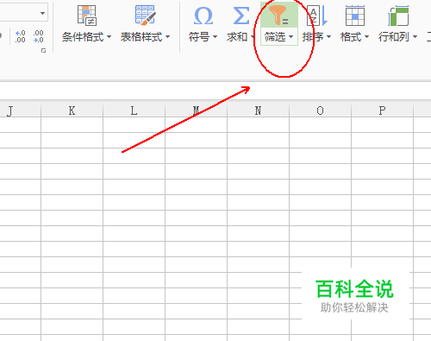Expand the 排序 dropdown arrow
431x341 pixels.
point(328,37)
